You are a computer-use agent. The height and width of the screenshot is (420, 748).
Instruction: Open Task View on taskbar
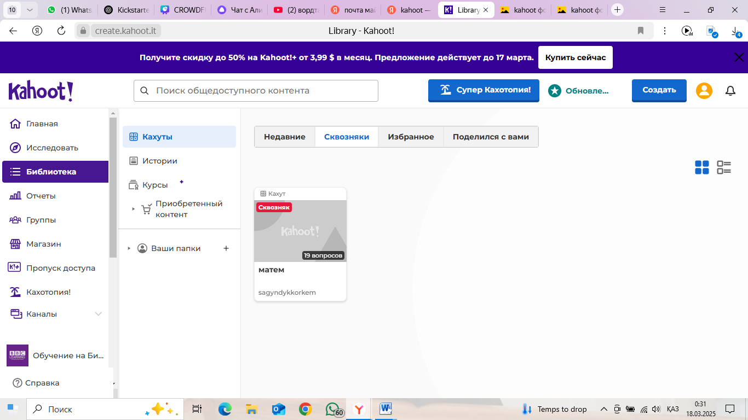coord(197,409)
